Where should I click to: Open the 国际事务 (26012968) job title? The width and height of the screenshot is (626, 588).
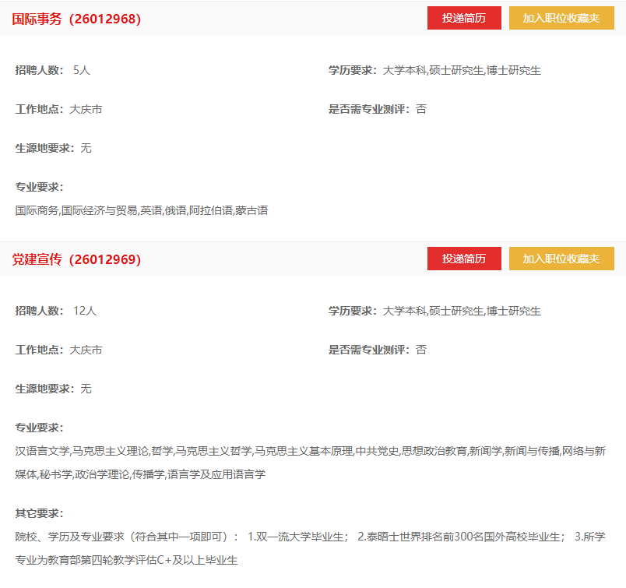[x=76, y=19]
